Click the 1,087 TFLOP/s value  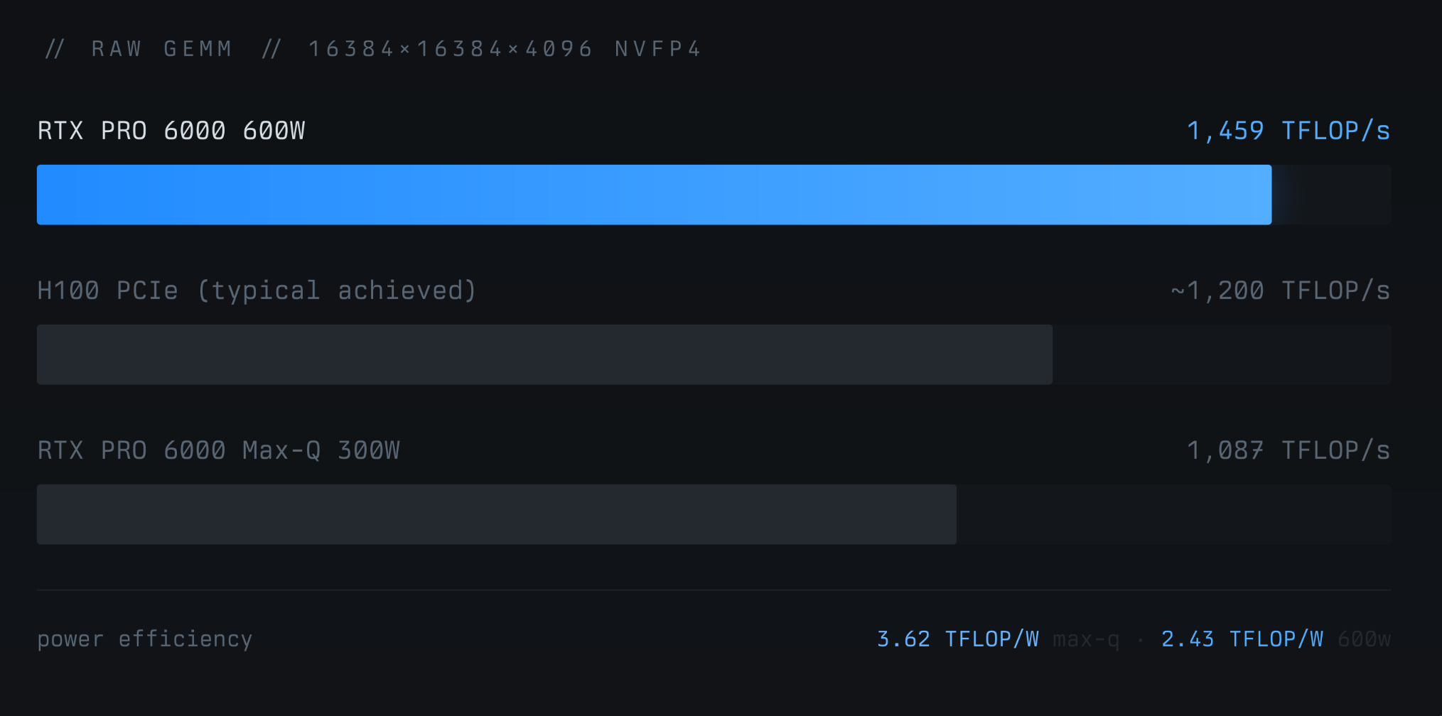coord(1288,450)
